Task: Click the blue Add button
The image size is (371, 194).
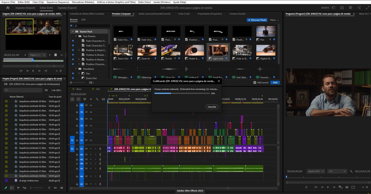Action: click(275, 82)
